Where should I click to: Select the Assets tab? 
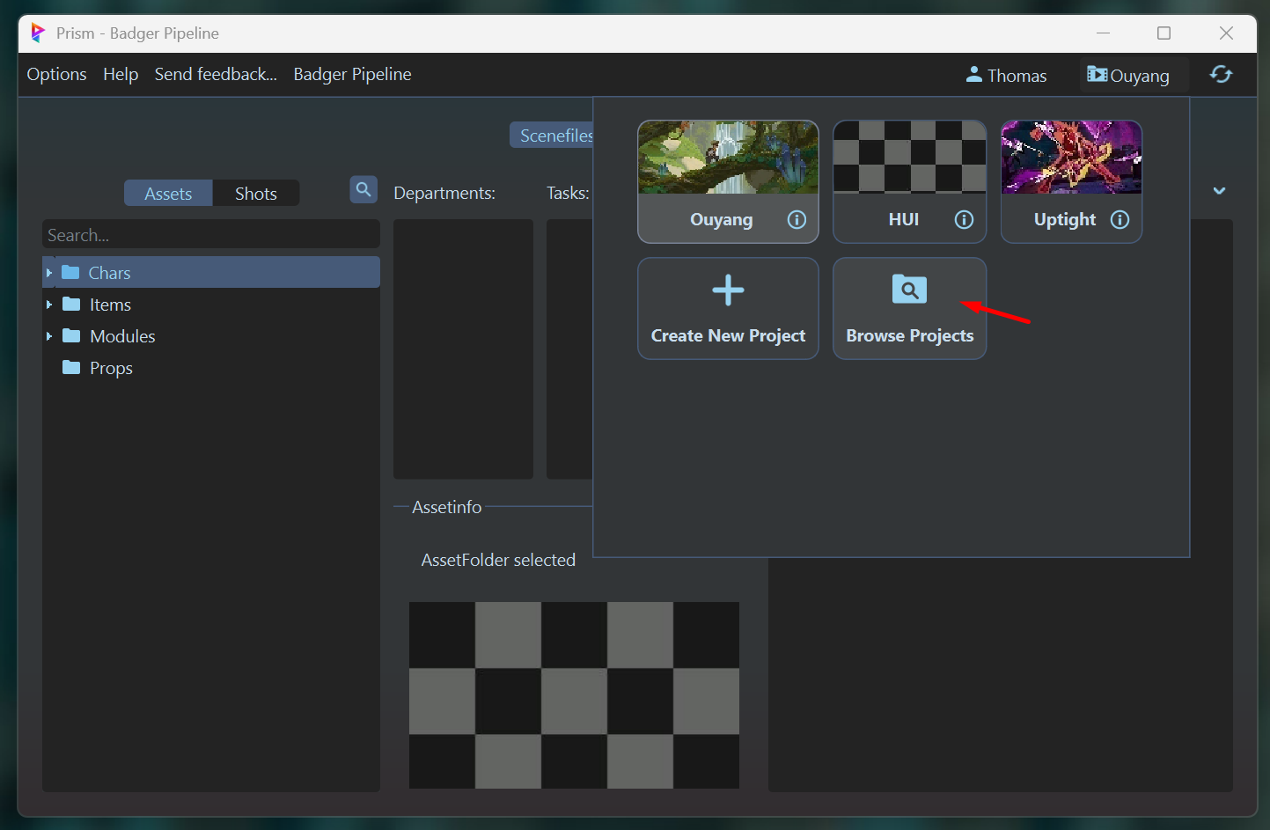click(168, 194)
